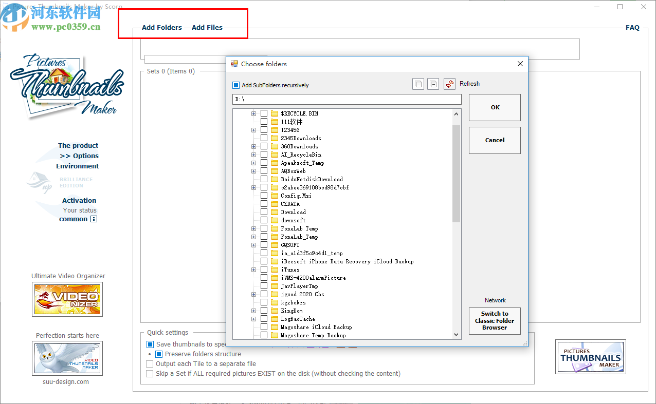Confirm folder selection with OK
Viewport: 656px width, 404px height.
(495, 107)
